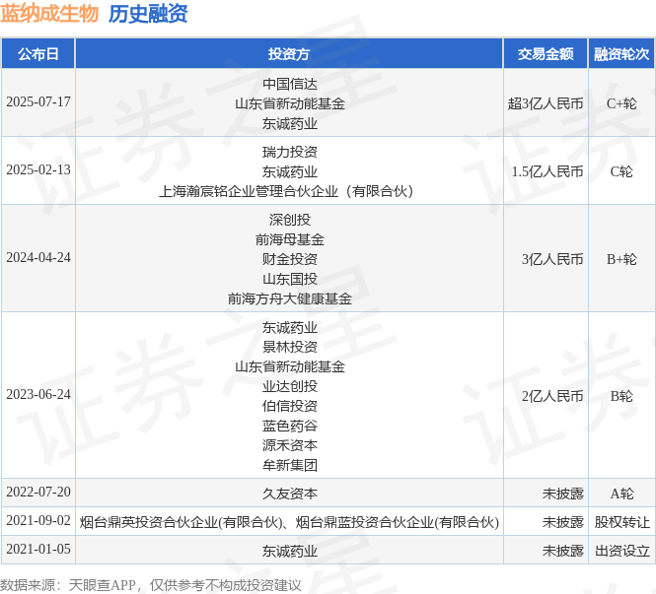This screenshot has width=656, height=594.
Task: Click the date 2022-07-20
Action: (x=38, y=493)
